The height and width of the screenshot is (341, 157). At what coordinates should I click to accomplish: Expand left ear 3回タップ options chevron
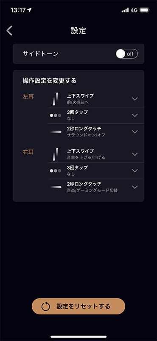coord(135,116)
